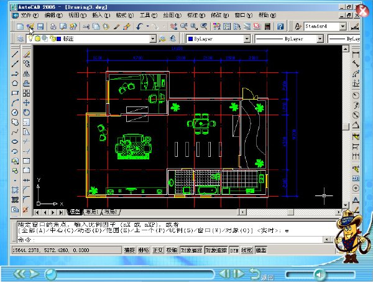Click the Save diskette icon

pyautogui.click(x=40, y=26)
